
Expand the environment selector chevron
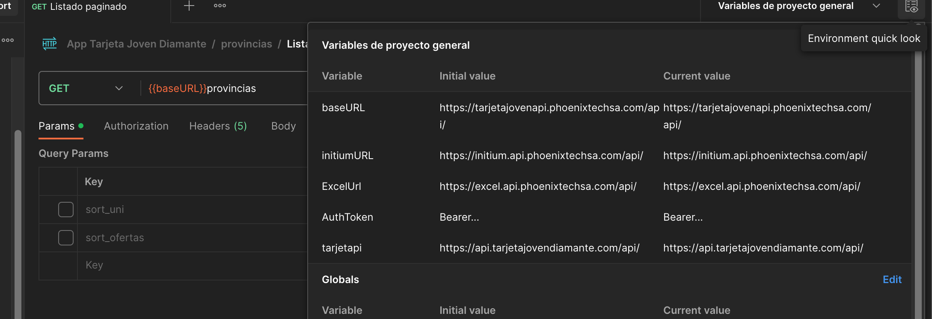[876, 6]
